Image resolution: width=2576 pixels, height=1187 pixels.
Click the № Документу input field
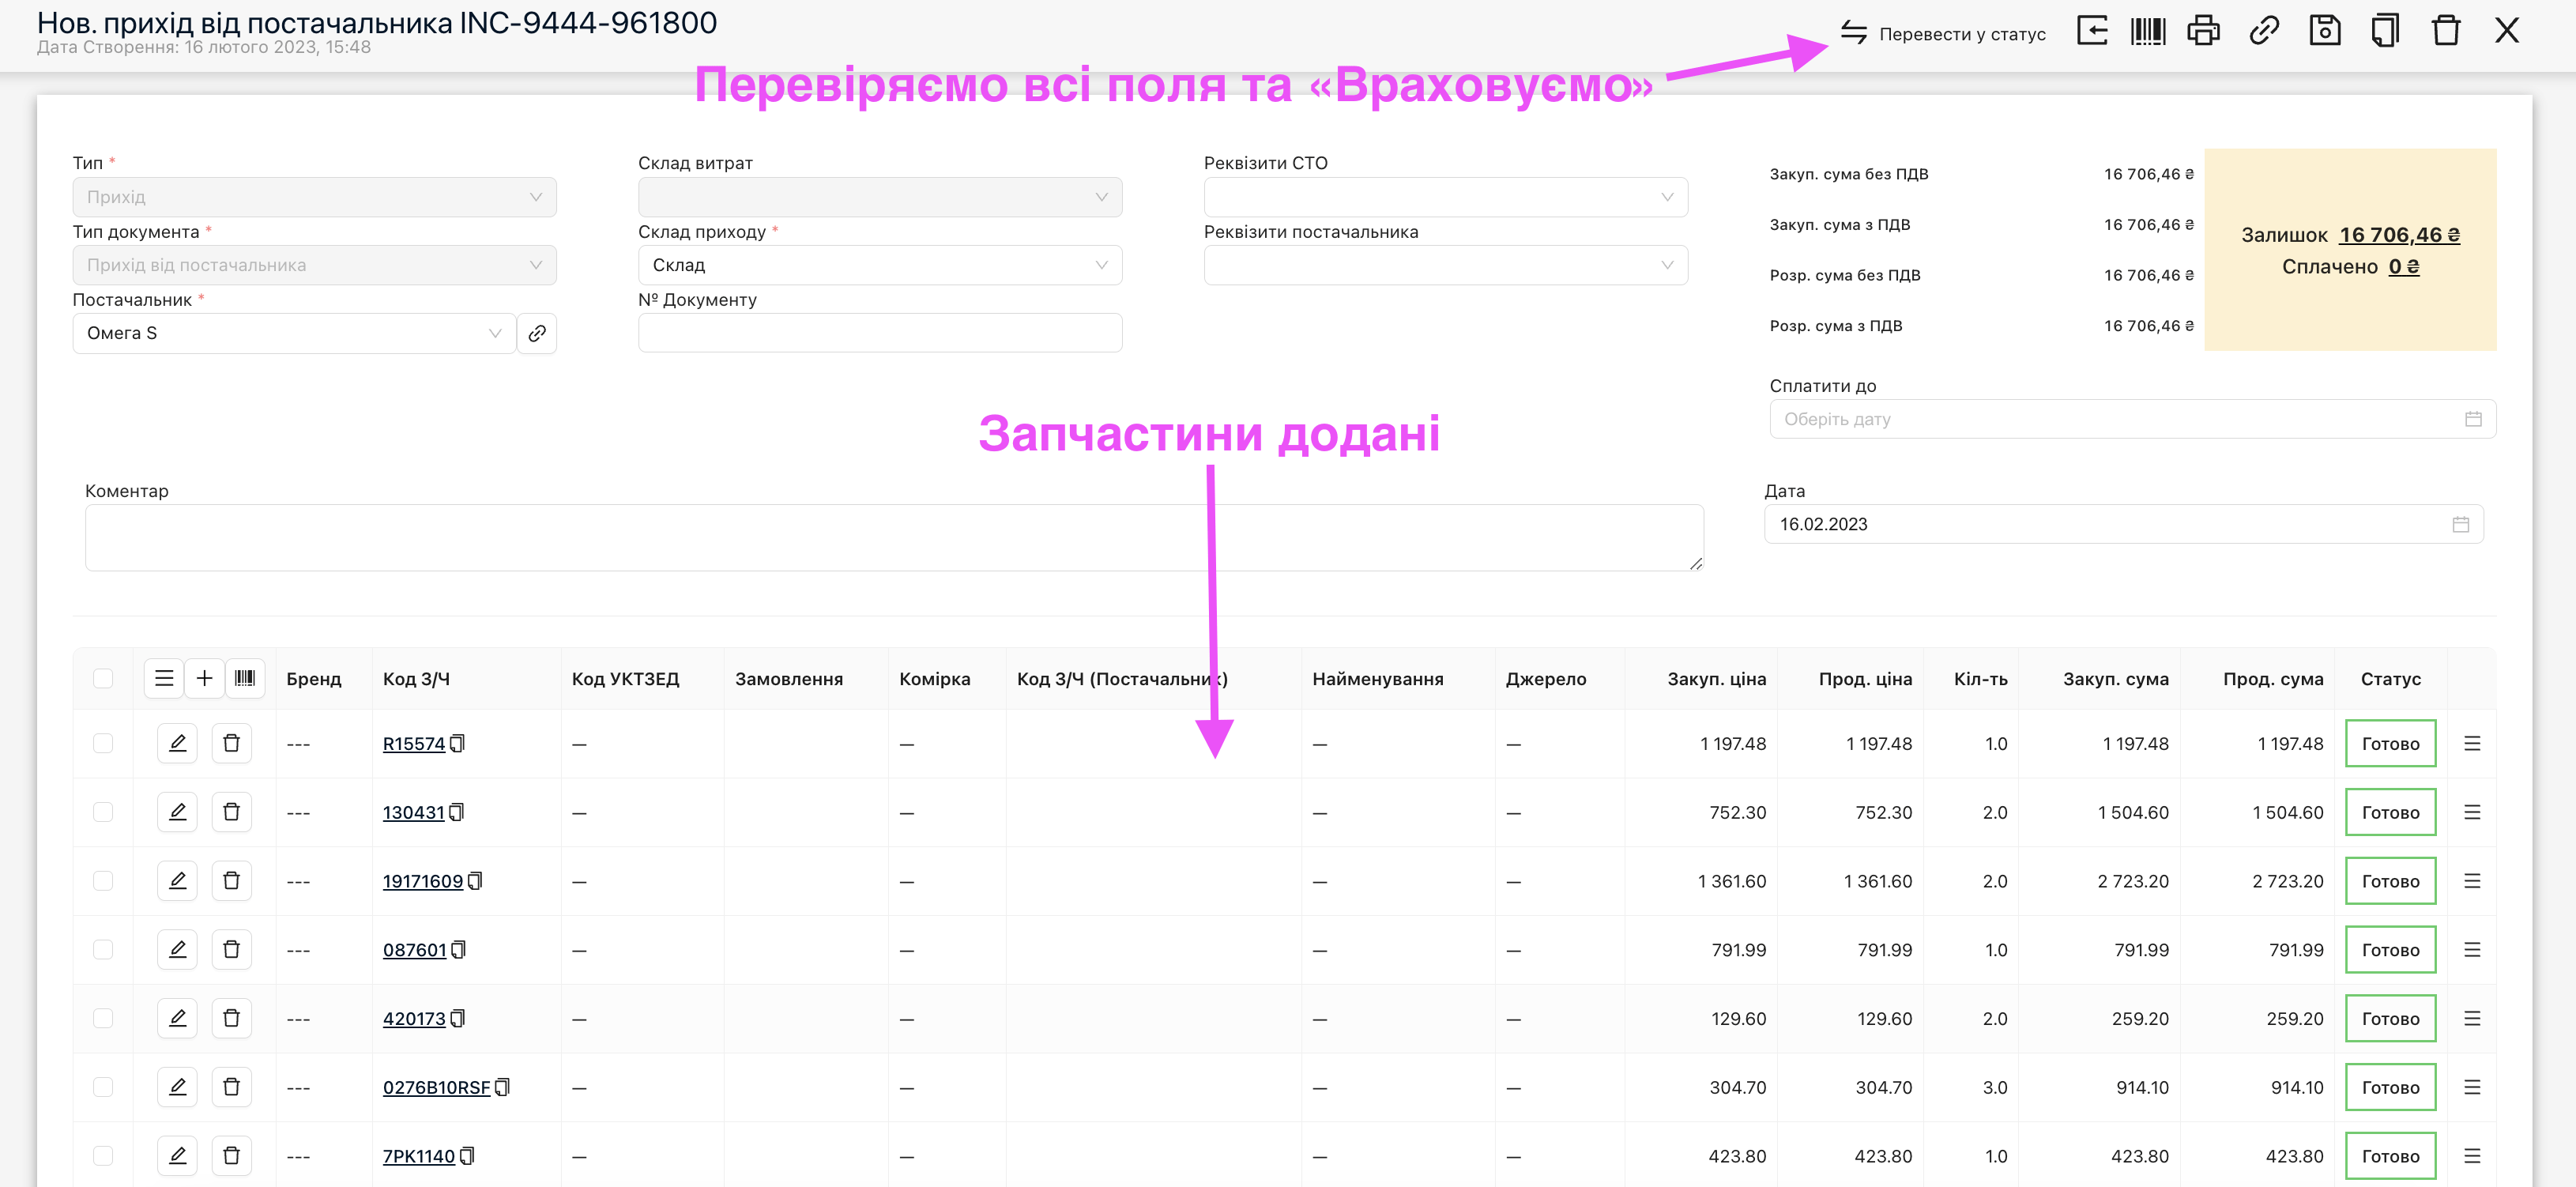(879, 333)
